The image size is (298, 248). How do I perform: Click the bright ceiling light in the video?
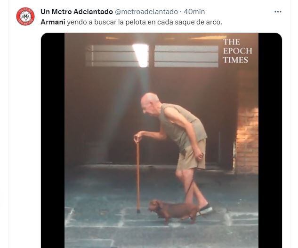pyautogui.click(x=141, y=55)
